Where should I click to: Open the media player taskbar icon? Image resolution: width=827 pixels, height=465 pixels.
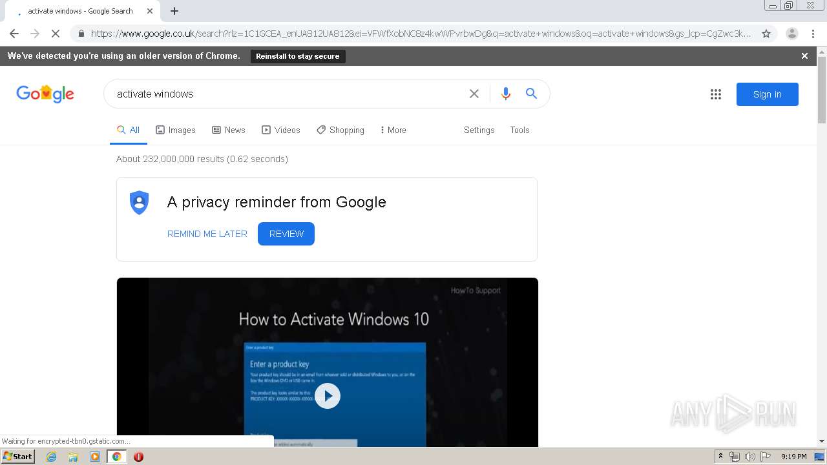95,457
